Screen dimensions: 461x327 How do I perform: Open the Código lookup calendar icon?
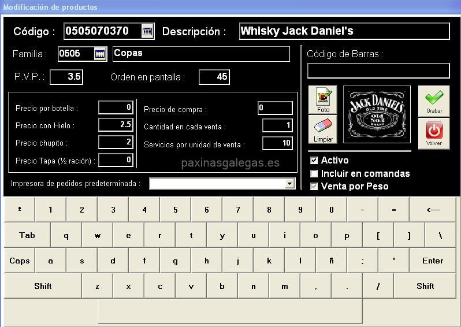[x=147, y=31]
